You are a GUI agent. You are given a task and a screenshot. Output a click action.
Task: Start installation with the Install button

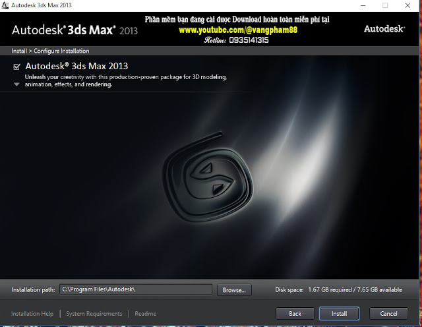pyautogui.click(x=339, y=314)
